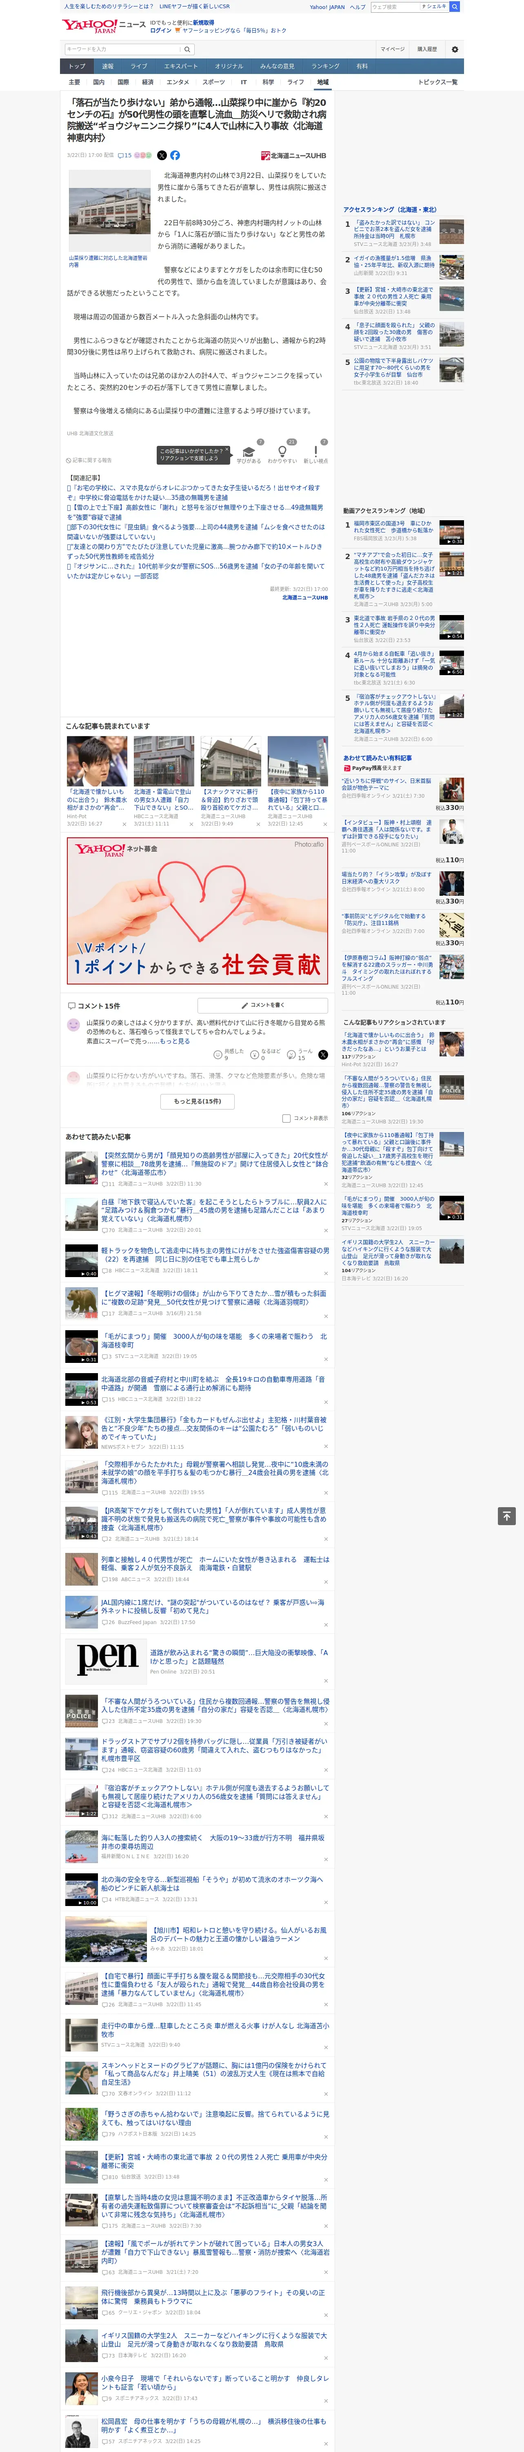Select the ライブ tab in the dark navigation bar
Image resolution: width=524 pixels, height=2452 pixels.
[139, 67]
